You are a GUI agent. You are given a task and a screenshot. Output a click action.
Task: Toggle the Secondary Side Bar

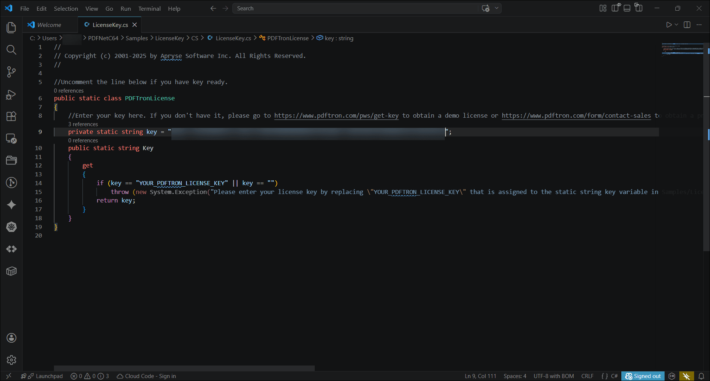tap(639, 8)
